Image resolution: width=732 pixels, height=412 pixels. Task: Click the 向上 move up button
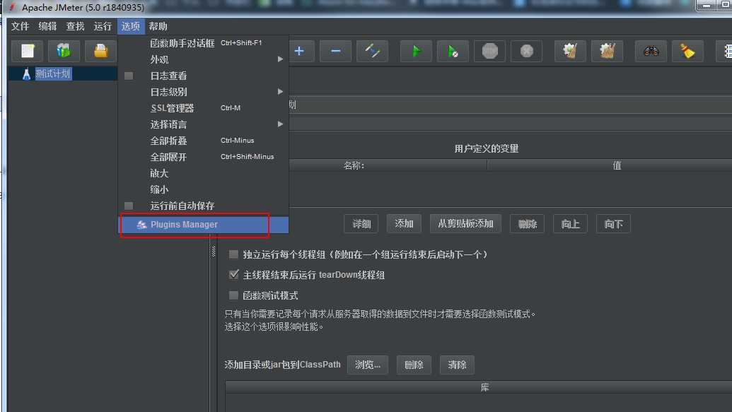point(571,224)
